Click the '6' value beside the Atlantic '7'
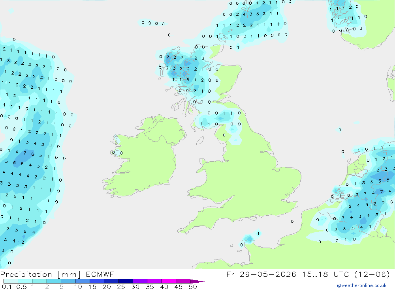 32,154
